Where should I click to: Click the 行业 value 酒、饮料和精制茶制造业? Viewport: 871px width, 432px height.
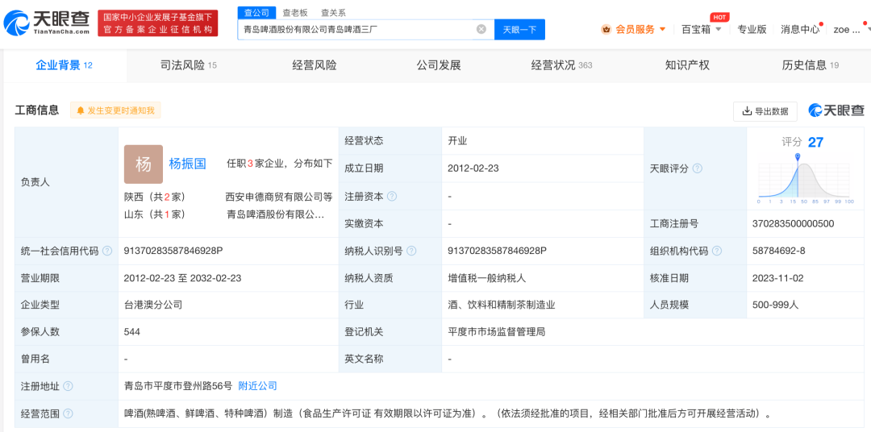pyautogui.click(x=502, y=305)
